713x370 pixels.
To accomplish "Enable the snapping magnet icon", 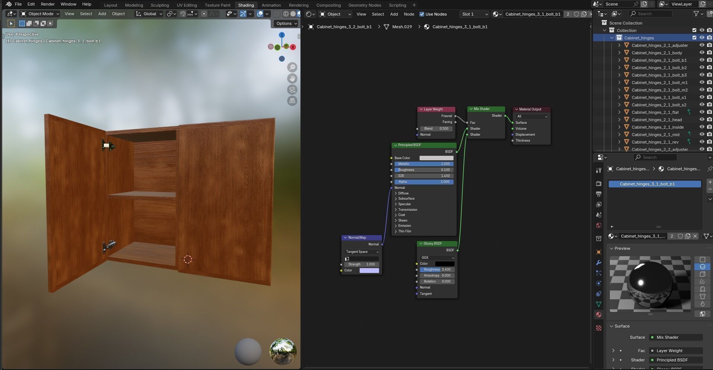I will click(183, 14).
